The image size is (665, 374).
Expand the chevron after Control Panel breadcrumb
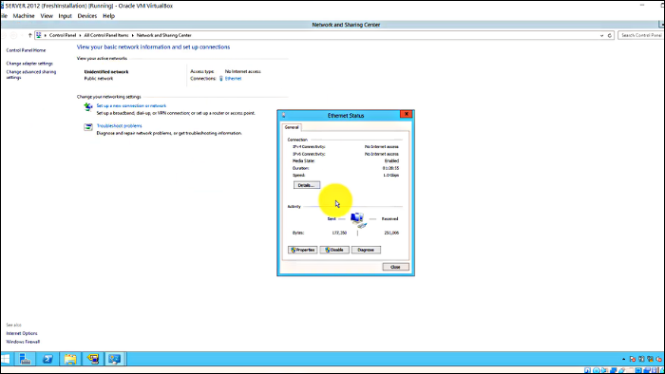click(80, 35)
